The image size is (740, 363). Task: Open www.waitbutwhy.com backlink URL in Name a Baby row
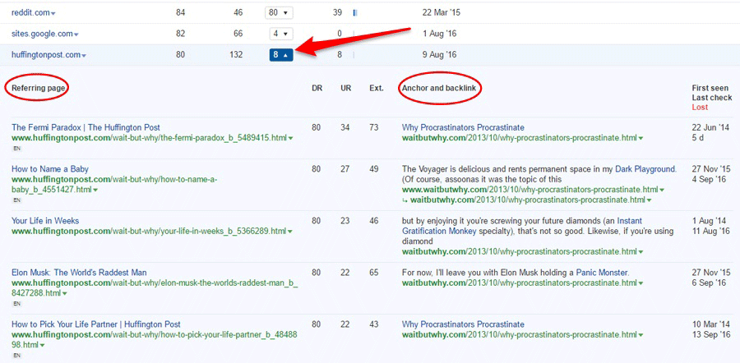click(530, 190)
